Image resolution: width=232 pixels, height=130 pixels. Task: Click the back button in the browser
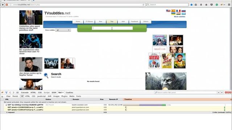tap(3, 5)
